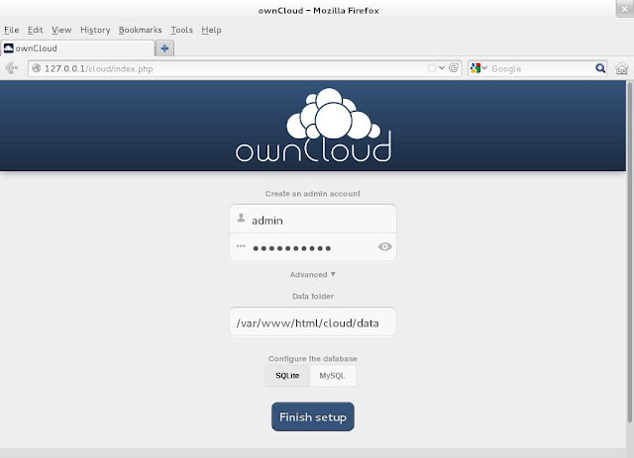634x458 pixels.
Task: Open the Edit menu
Action: point(36,30)
